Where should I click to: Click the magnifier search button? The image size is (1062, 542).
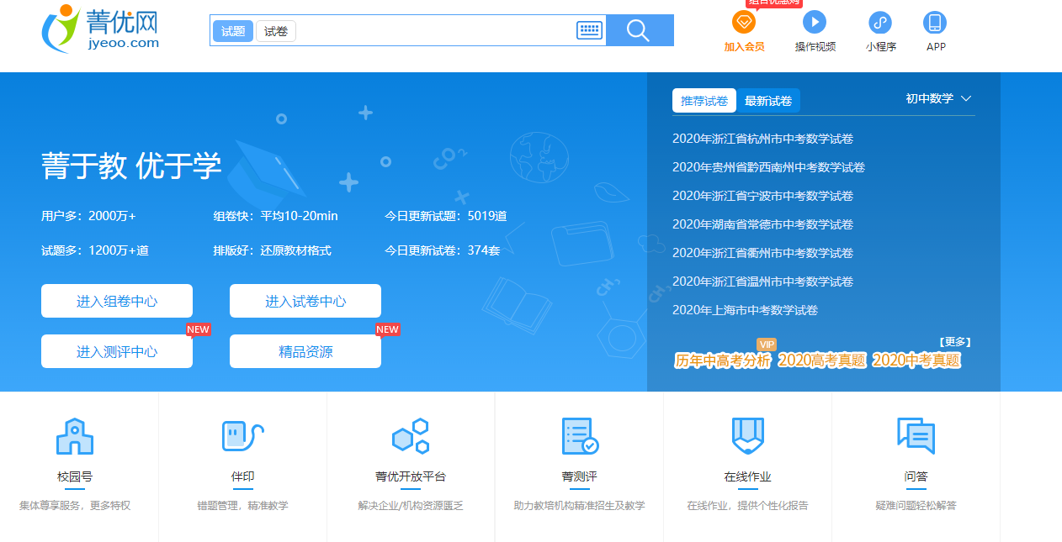coord(639,29)
